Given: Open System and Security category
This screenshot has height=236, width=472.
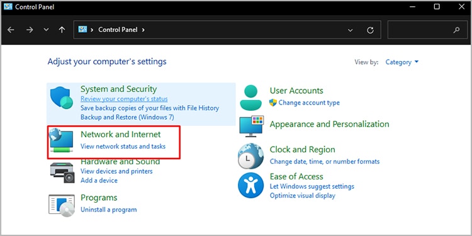Looking at the screenshot, I should (x=118, y=89).
